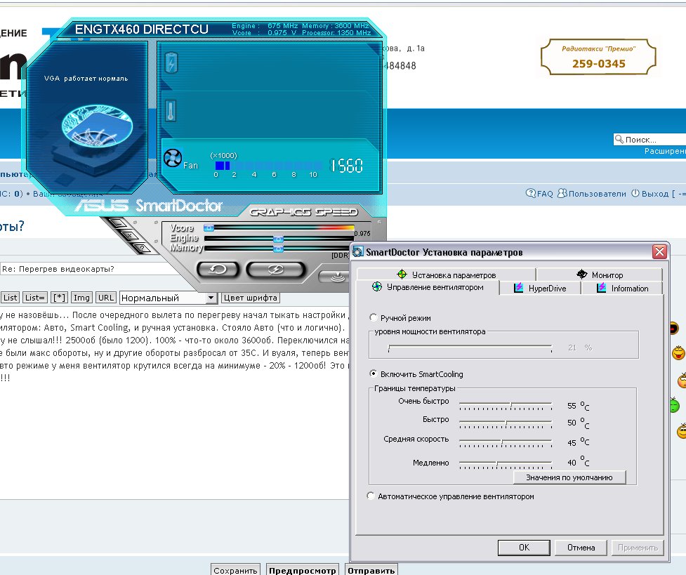Image resolution: width=686 pixels, height=575 pixels.
Task: Select the Ручной режим radio button
Action: click(372, 318)
